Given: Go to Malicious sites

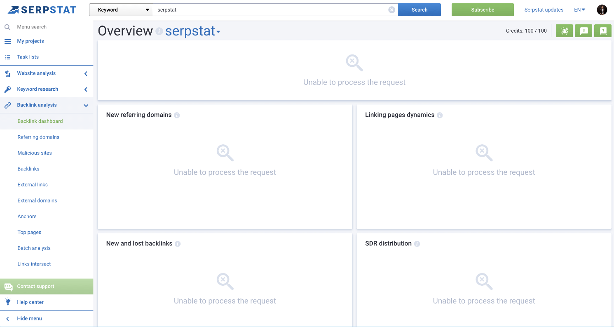Looking at the screenshot, I should click(35, 153).
